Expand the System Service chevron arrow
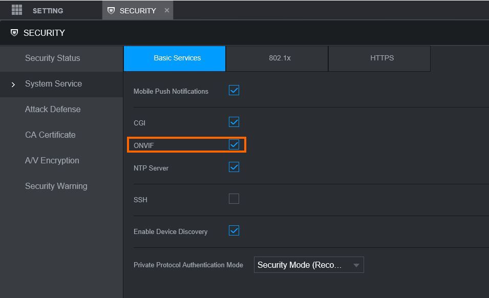Screen dimensions: 489x298 click(x=13, y=84)
